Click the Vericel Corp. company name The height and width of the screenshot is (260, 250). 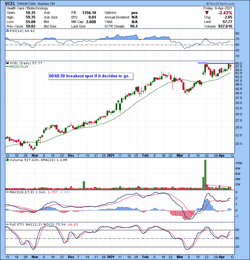click(x=27, y=3)
